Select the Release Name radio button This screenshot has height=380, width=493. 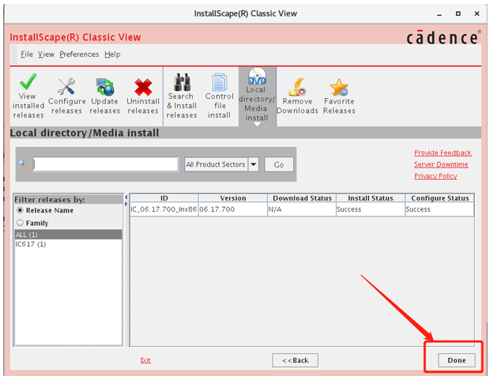tap(21, 211)
